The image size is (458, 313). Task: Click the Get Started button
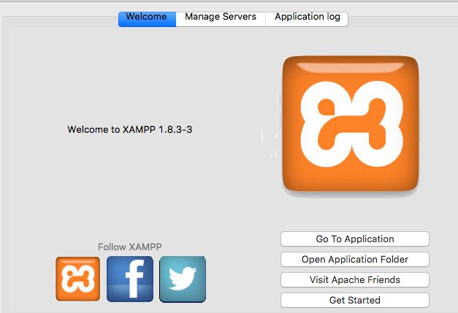(355, 300)
